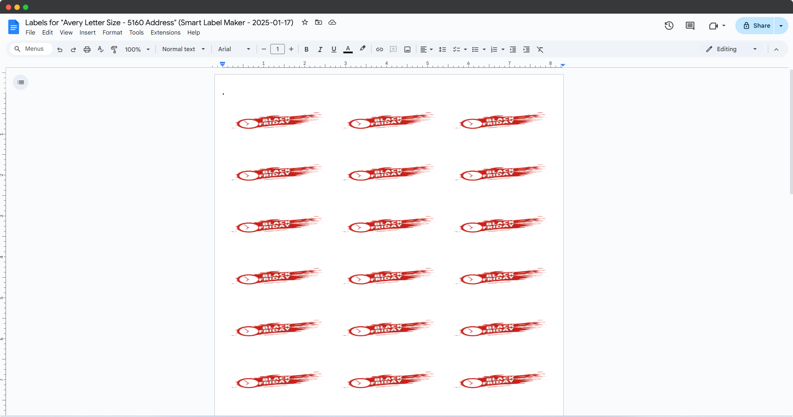
Task: Expand the Normal text style dropdown
Action: pyautogui.click(x=183, y=49)
